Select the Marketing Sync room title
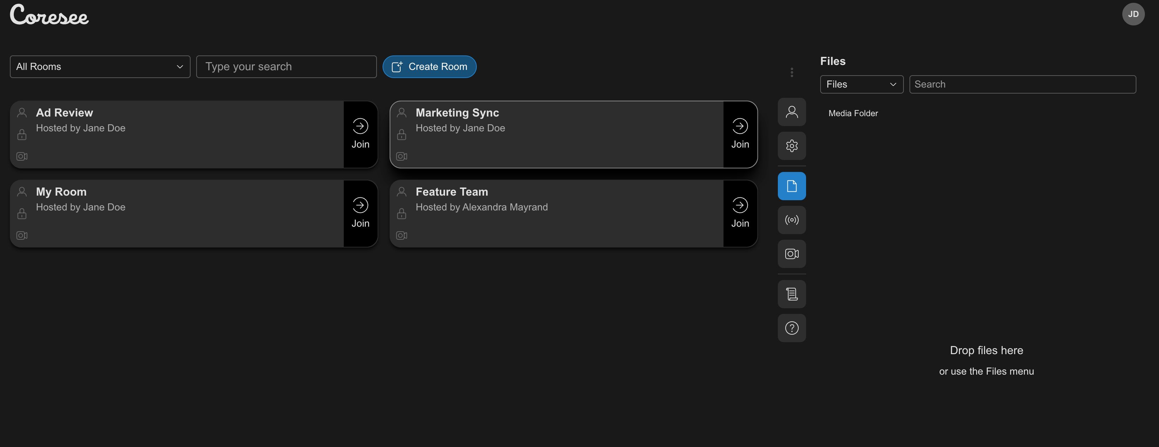1159x447 pixels. (x=457, y=113)
